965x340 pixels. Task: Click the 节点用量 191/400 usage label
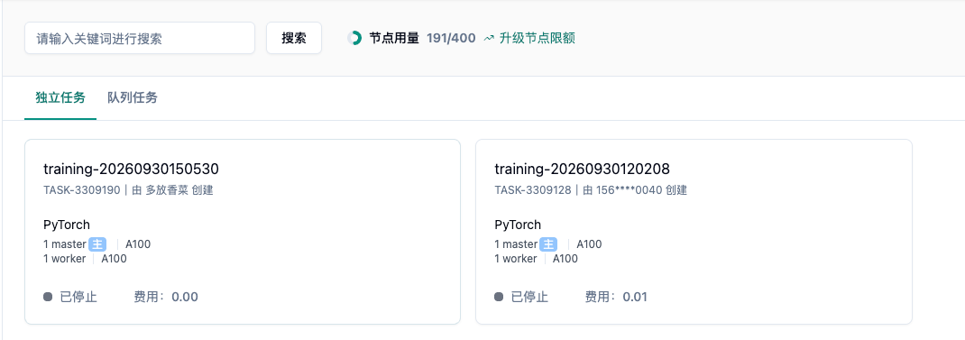coord(422,38)
